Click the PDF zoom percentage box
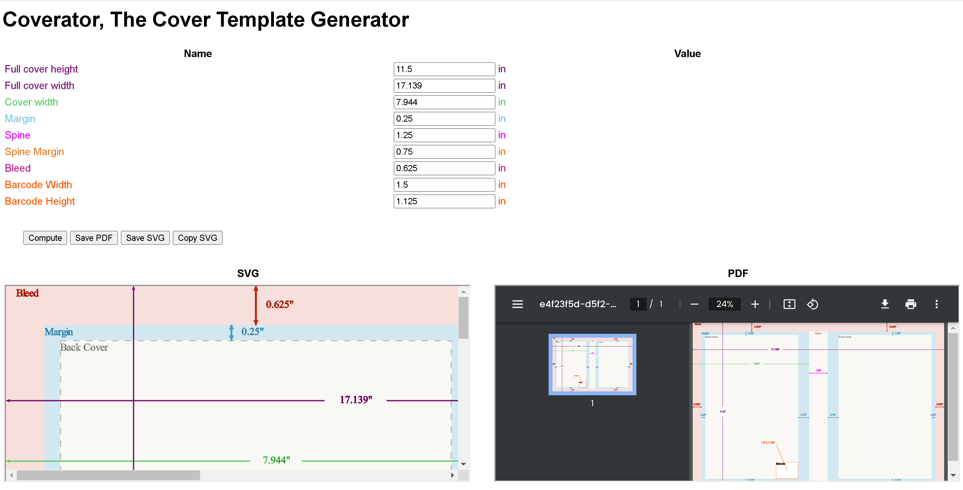Screen dimensions: 963x490 point(724,304)
